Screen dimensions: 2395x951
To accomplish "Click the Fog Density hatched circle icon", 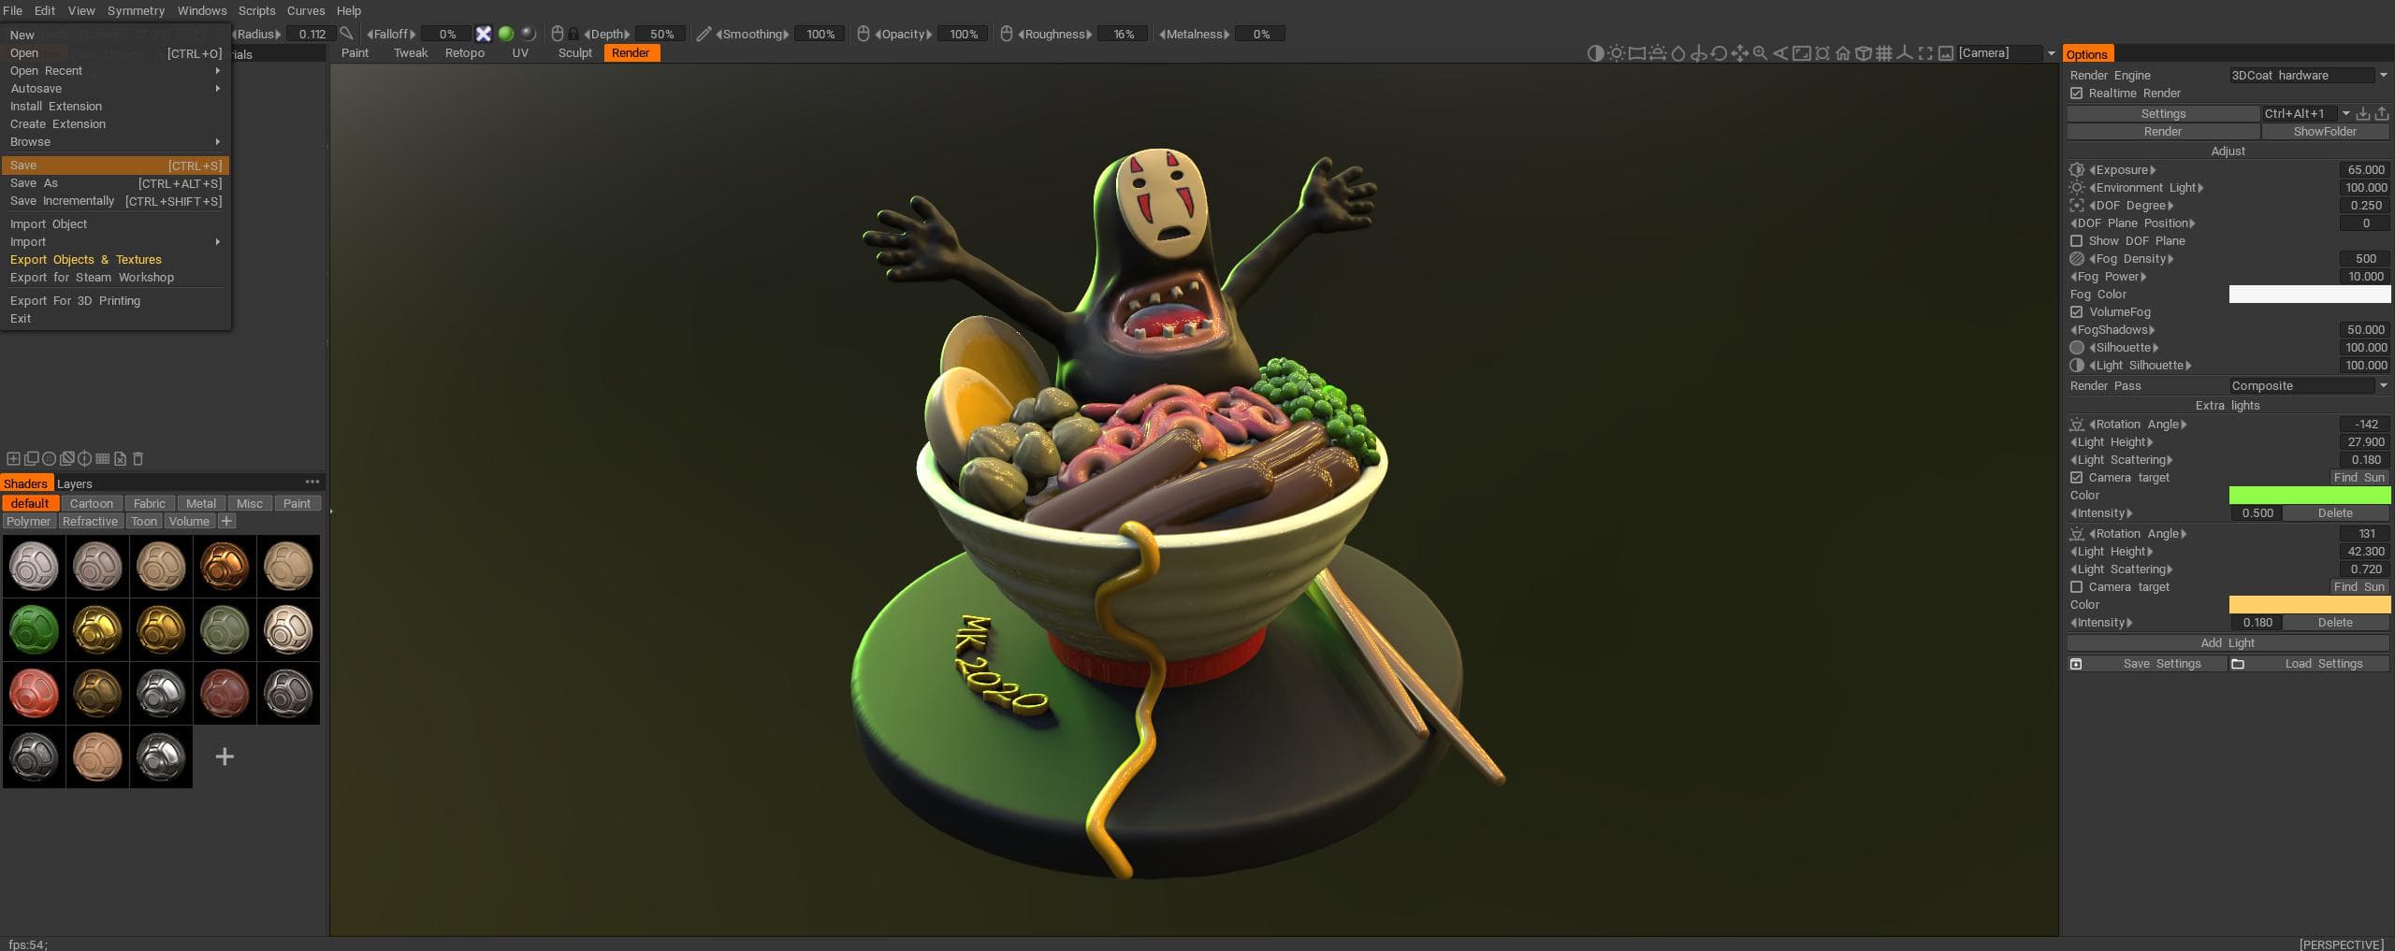I will click(2077, 259).
